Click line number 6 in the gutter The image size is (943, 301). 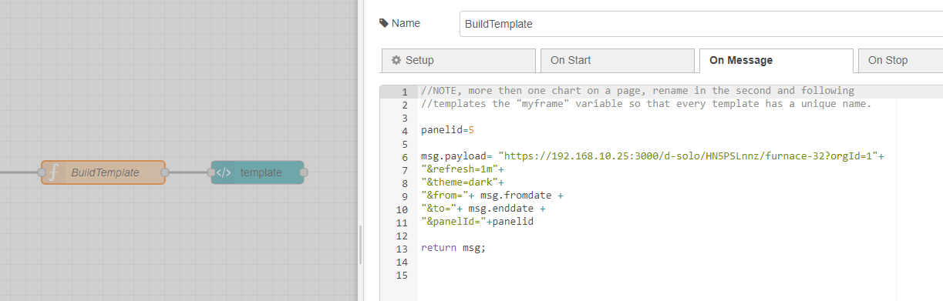click(x=404, y=157)
